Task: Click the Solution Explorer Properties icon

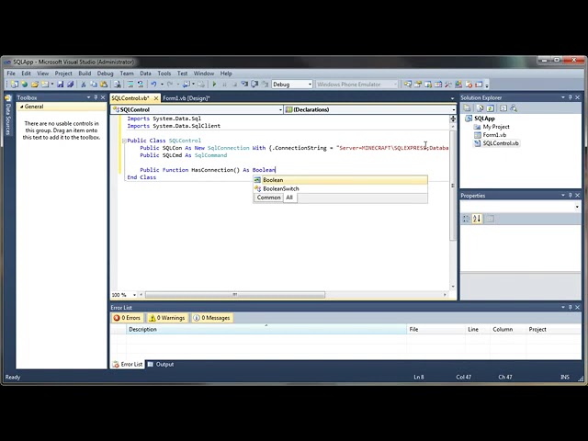Action: click(x=467, y=108)
